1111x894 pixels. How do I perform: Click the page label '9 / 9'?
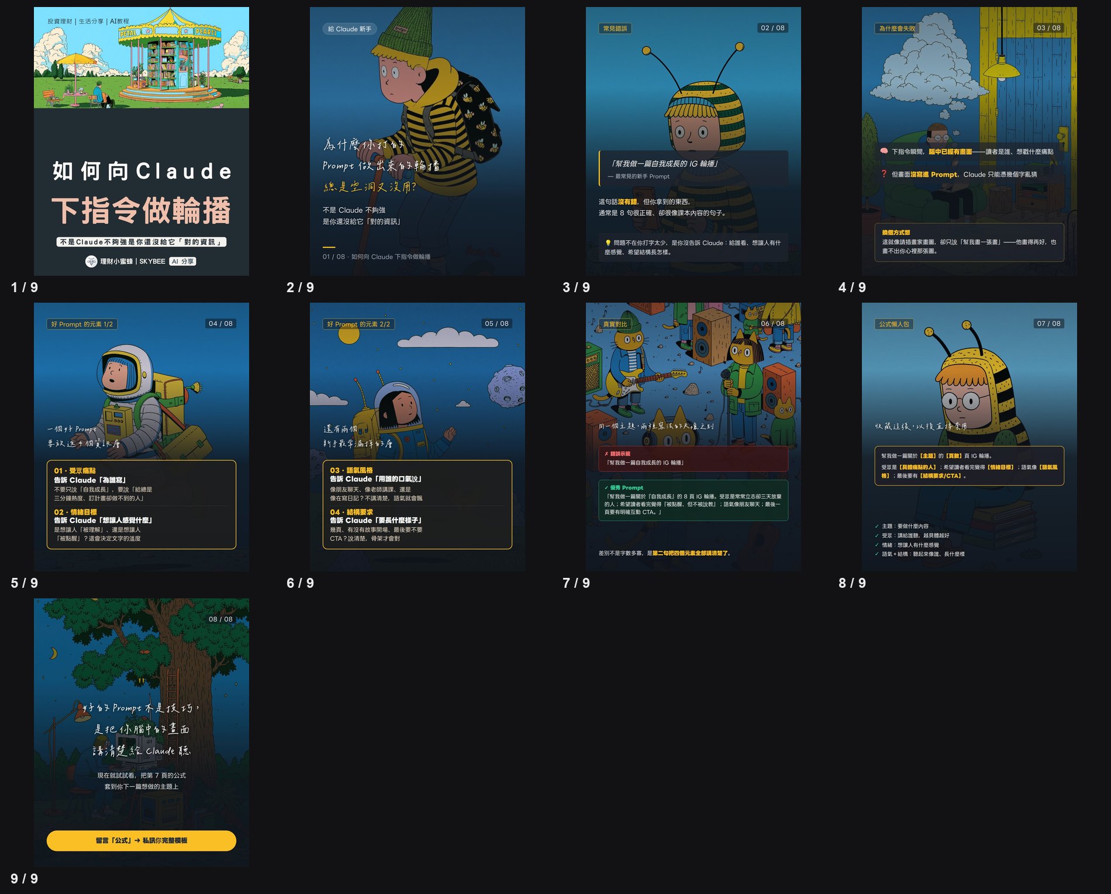(25, 879)
